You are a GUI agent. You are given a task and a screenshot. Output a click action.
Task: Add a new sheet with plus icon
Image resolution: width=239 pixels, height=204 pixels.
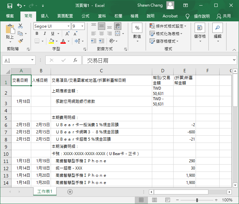(70, 192)
